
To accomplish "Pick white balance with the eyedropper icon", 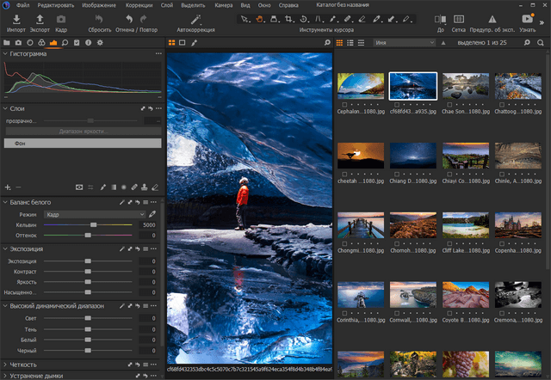I will (152, 213).
